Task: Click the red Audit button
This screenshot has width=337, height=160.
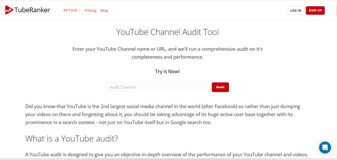Action: pos(220,87)
